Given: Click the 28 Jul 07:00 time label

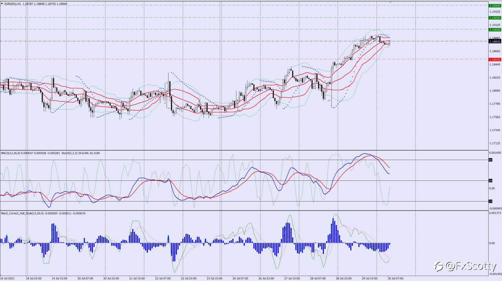Looking at the screenshot, I should point(318,279).
